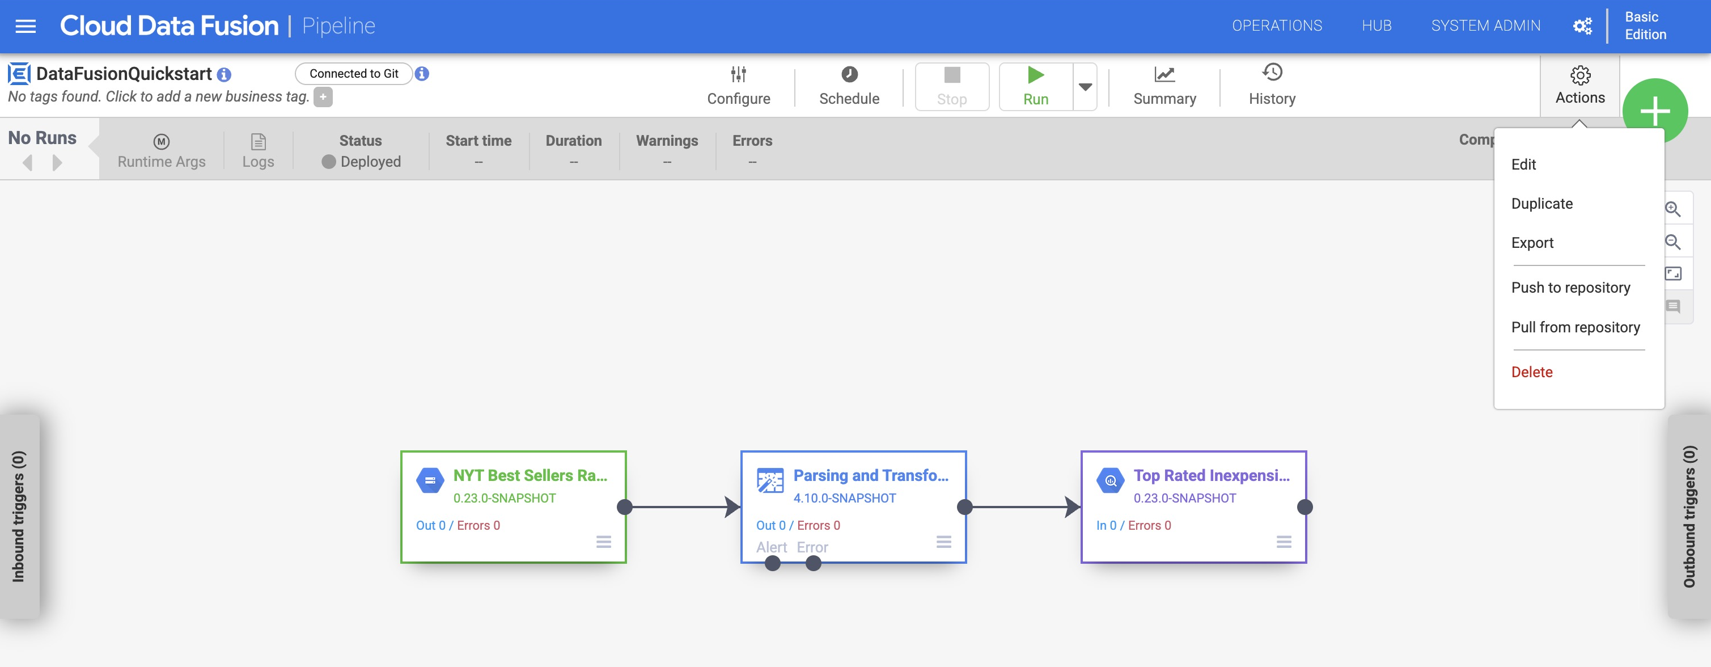Click the Actions dropdown to expand options

[1580, 84]
